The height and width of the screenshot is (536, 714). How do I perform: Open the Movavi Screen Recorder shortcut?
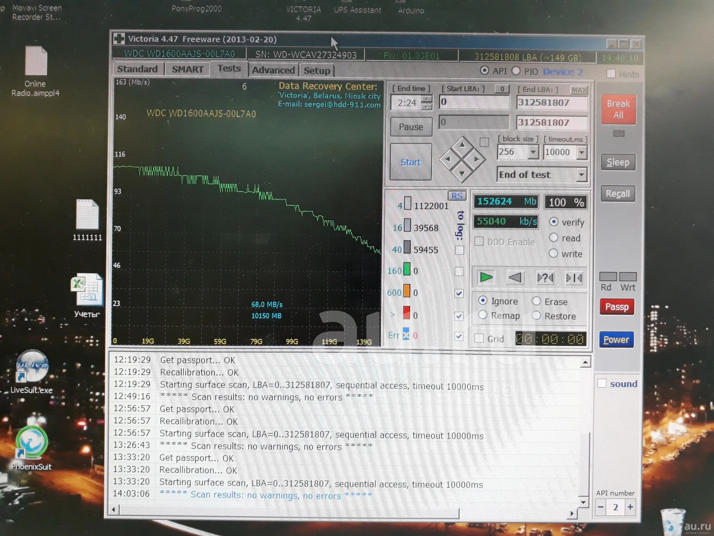click(x=37, y=12)
